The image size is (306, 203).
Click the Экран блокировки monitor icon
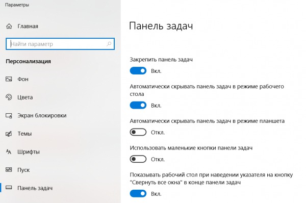pos(9,116)
